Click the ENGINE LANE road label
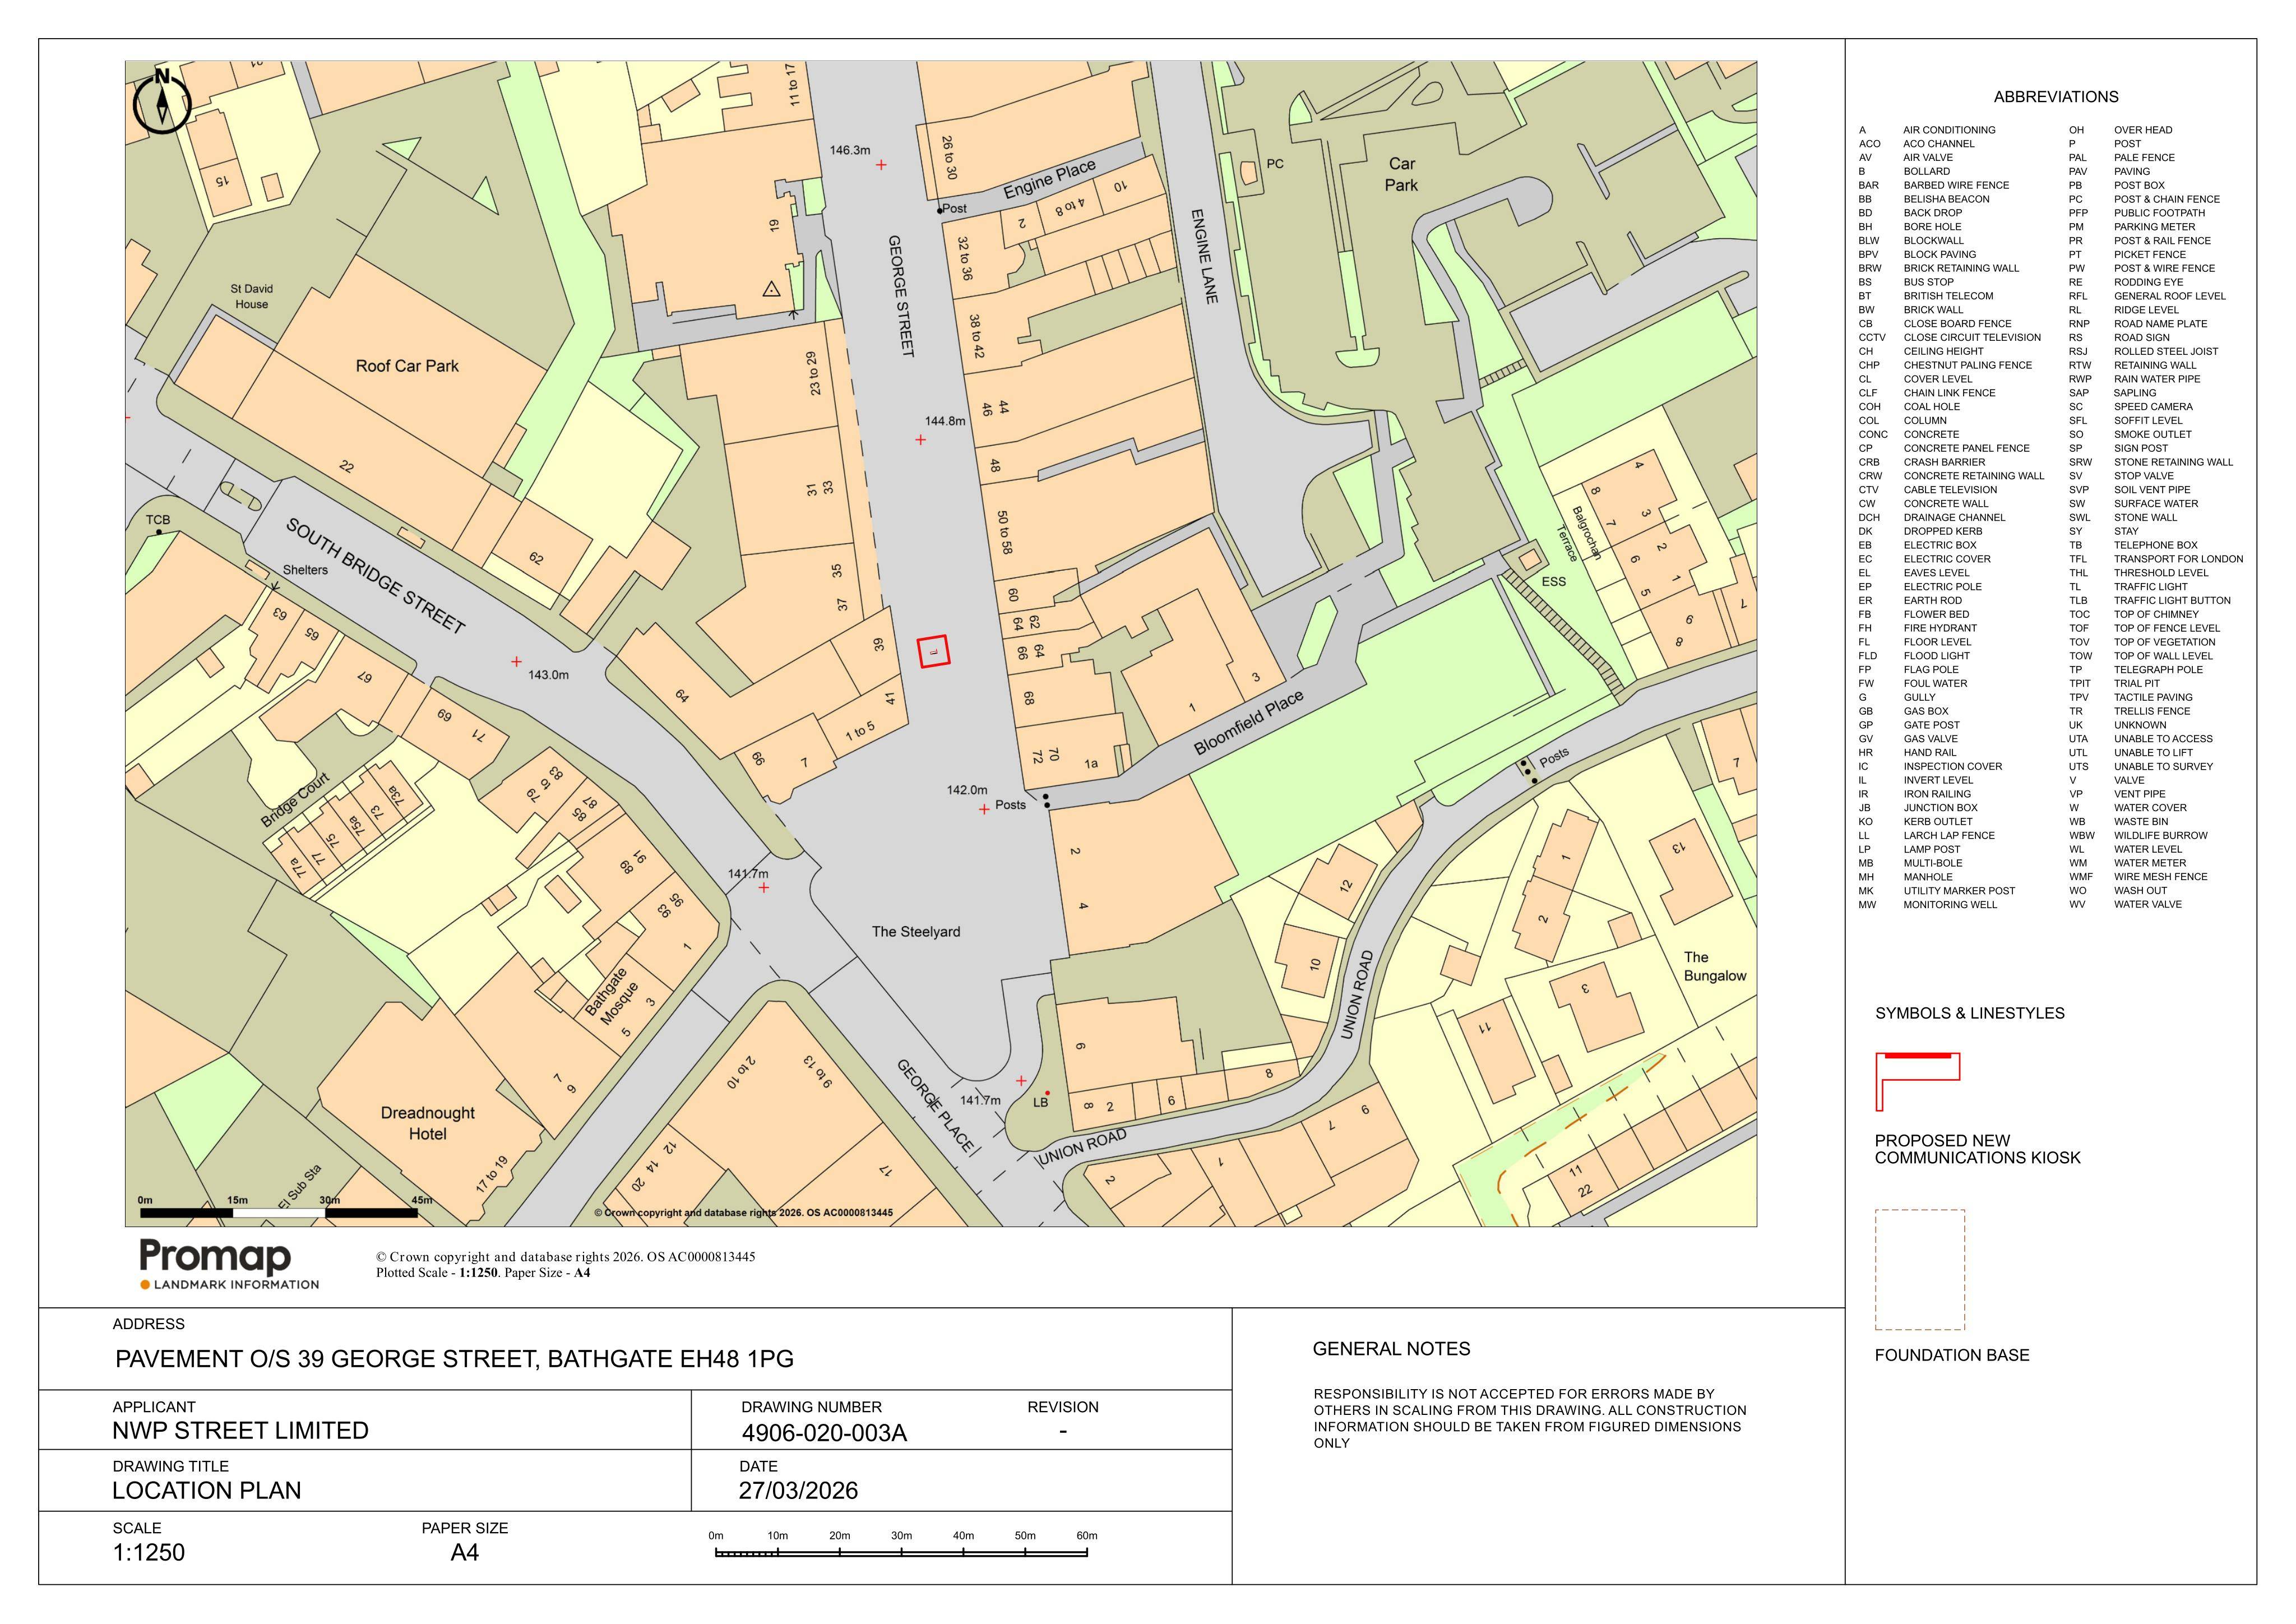2296x1624 pixels. (1204, 256)
